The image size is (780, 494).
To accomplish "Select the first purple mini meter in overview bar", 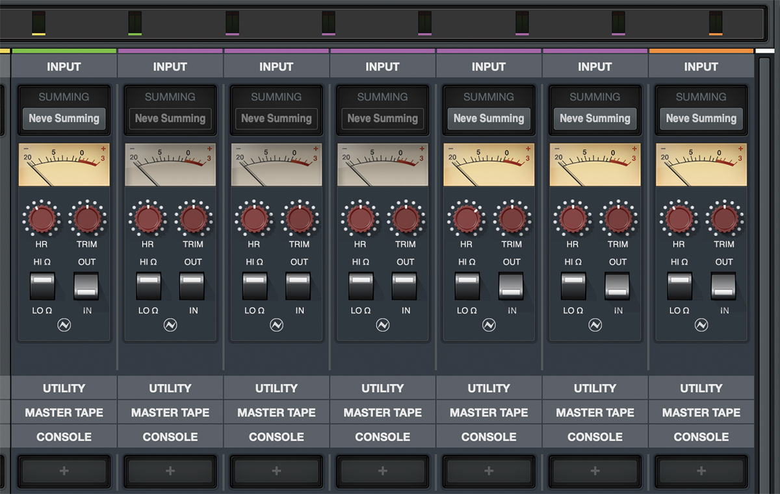I will (x=232, y=23).
